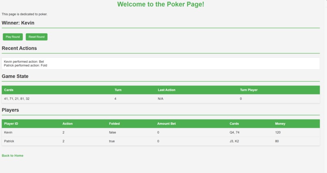
Task: Click the 'Winner: Kevin' heading
Action: [x=18, y=23]
